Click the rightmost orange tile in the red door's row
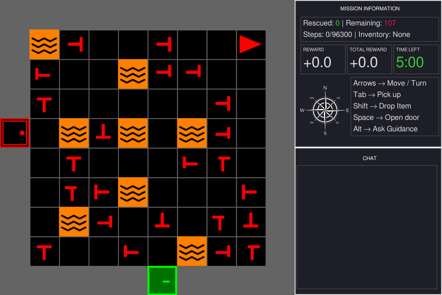Viewport: 442px width, 295px height. point(192,133)
